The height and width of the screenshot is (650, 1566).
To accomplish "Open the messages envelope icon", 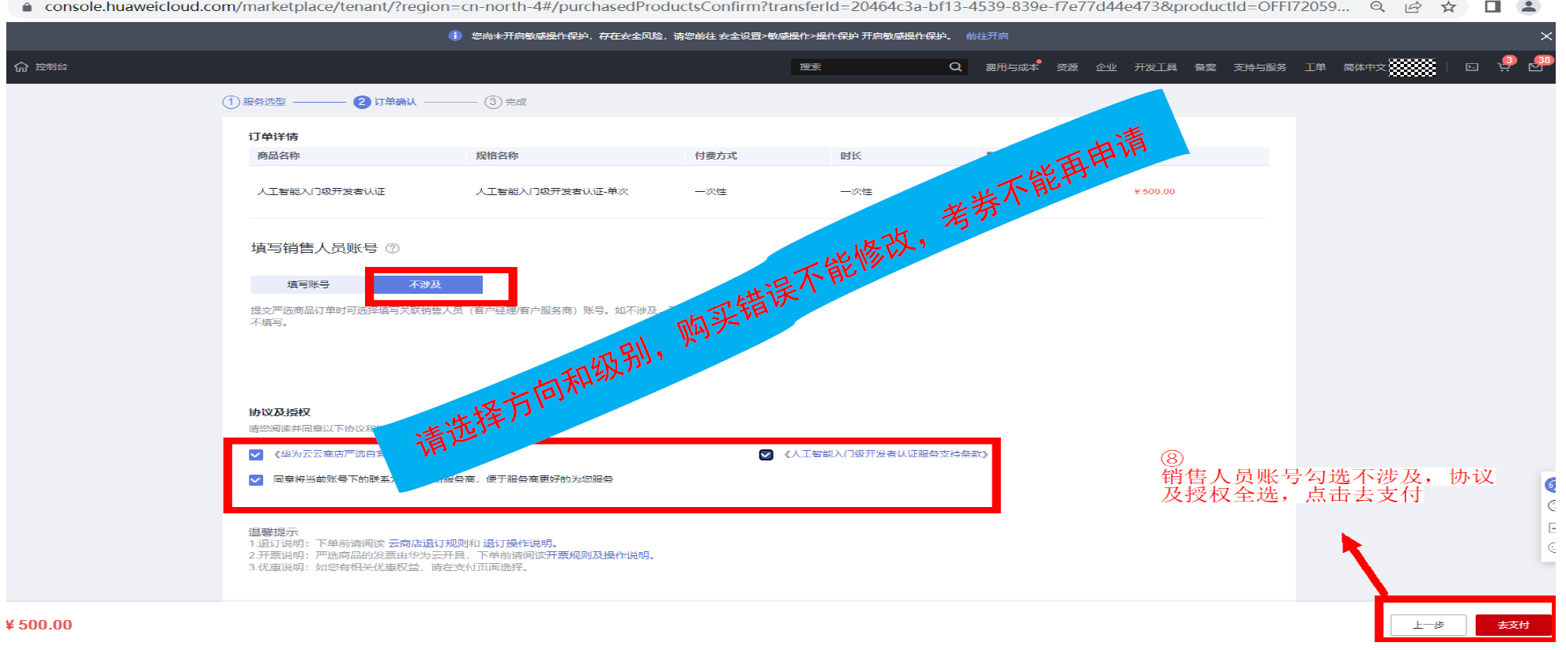I will coord(1536,67).
